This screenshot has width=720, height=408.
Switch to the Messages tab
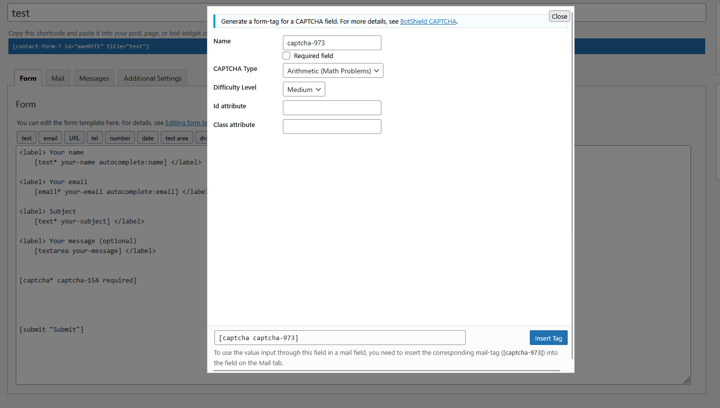[x=94, y=77]
